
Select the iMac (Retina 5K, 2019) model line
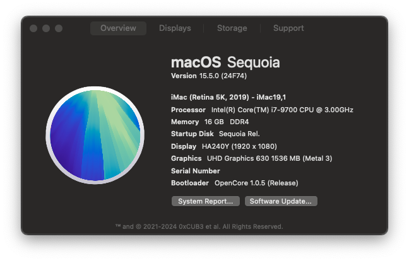coord(228,97)
